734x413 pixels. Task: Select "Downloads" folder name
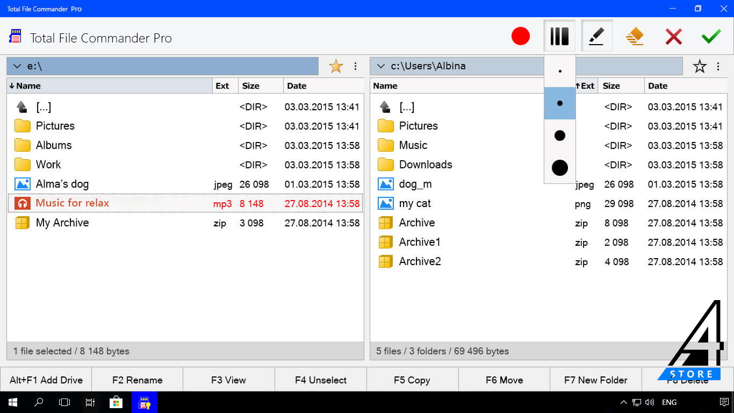click(x=426, y=165)
